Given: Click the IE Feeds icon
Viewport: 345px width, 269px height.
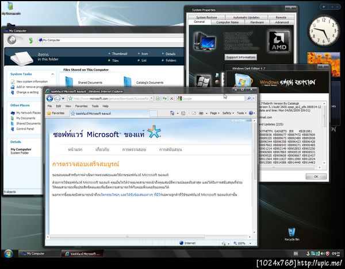Looking at the screenshot, I should tap(183, 113).
